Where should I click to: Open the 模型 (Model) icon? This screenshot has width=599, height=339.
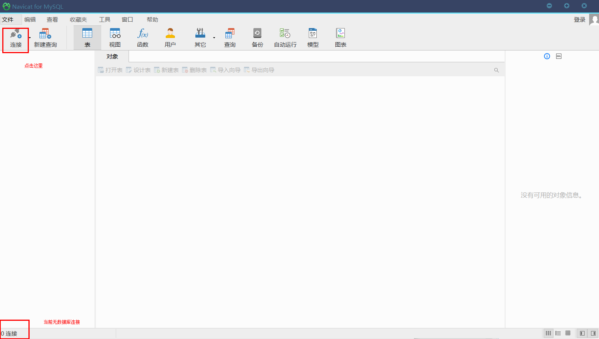click(313, 38)
